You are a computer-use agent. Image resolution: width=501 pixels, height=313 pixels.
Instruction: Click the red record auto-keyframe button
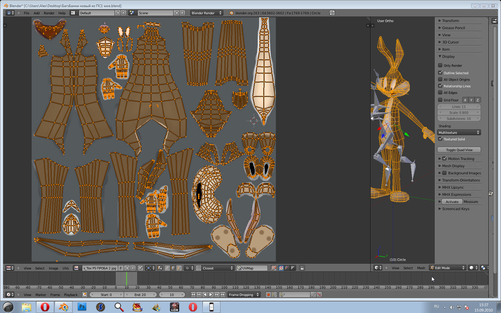click(268, 295)
